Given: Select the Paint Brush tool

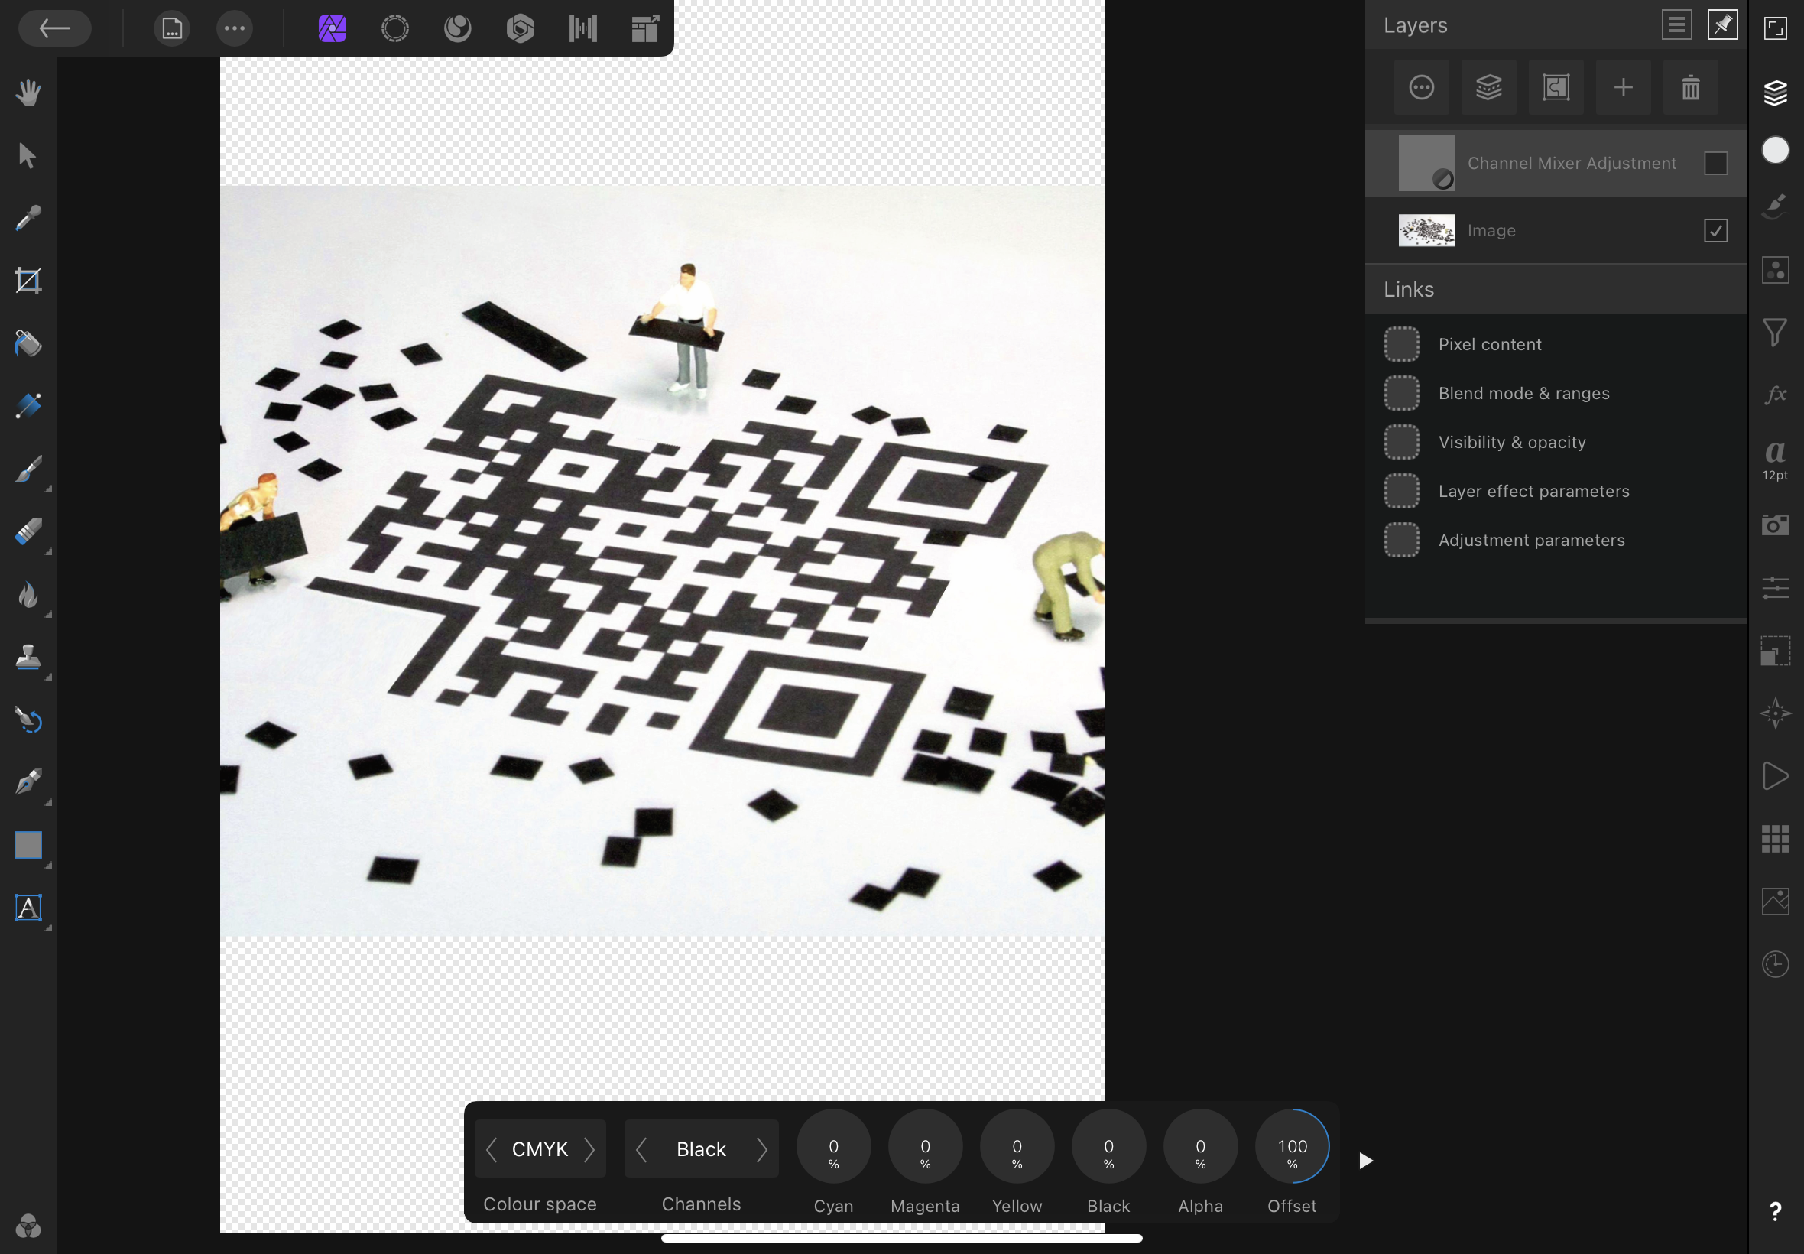Looking at the screenshot, I should (x=28, y=469).
